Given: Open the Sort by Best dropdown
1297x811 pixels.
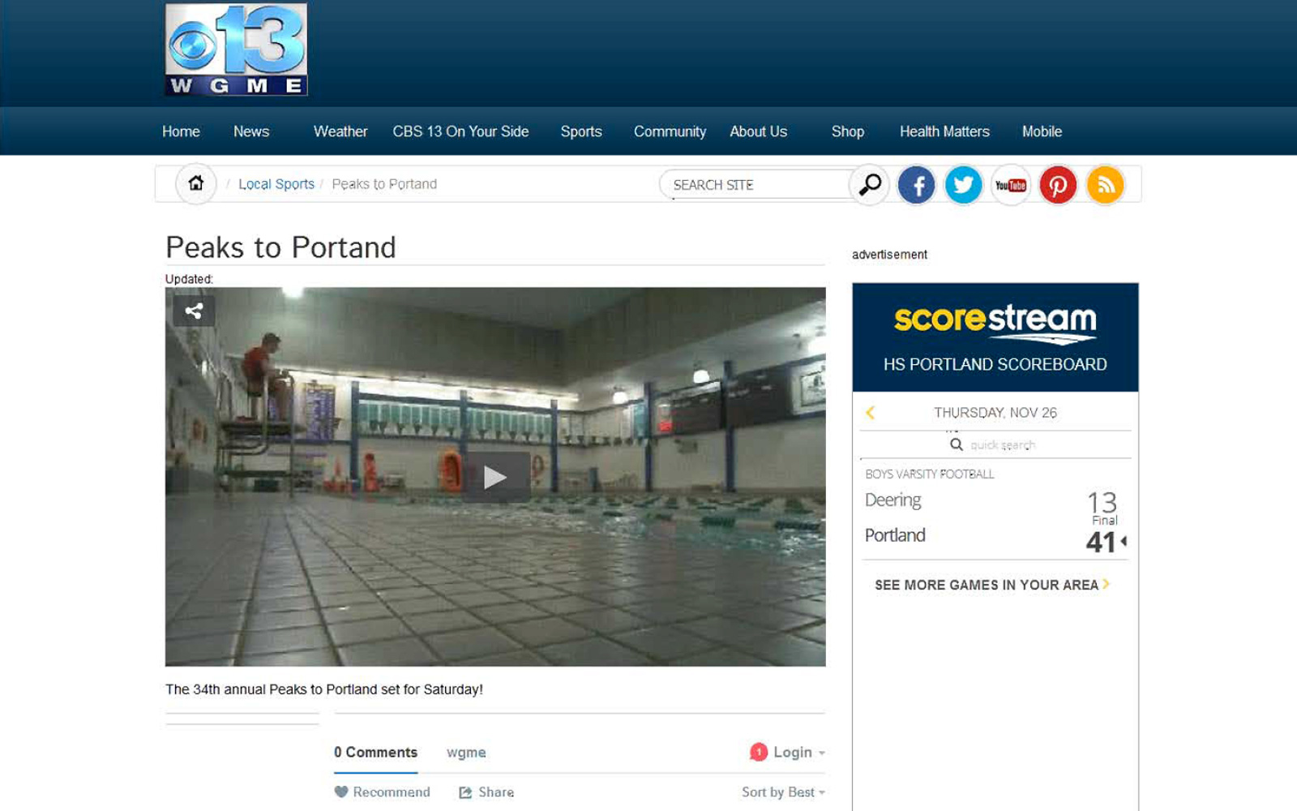Looking at the screenshot, I should [x=781, y=792].
